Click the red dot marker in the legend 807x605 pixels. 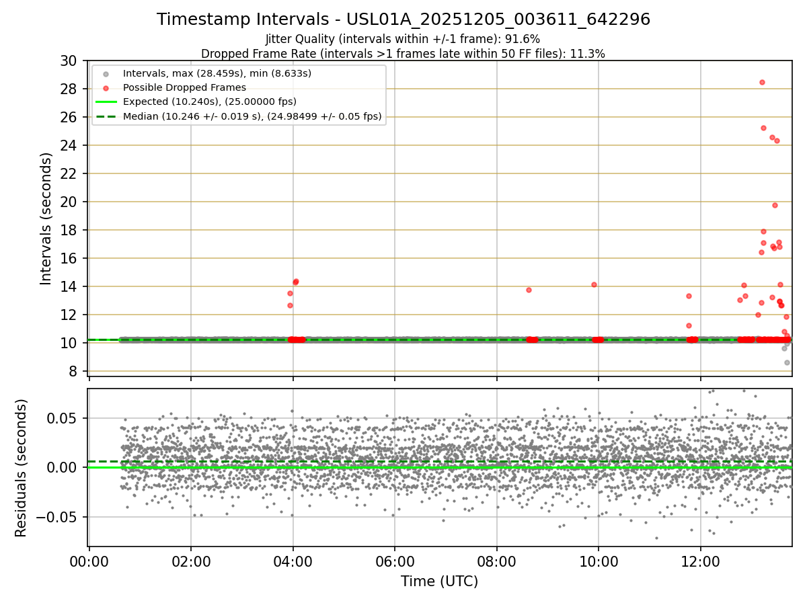coord(106,87)
